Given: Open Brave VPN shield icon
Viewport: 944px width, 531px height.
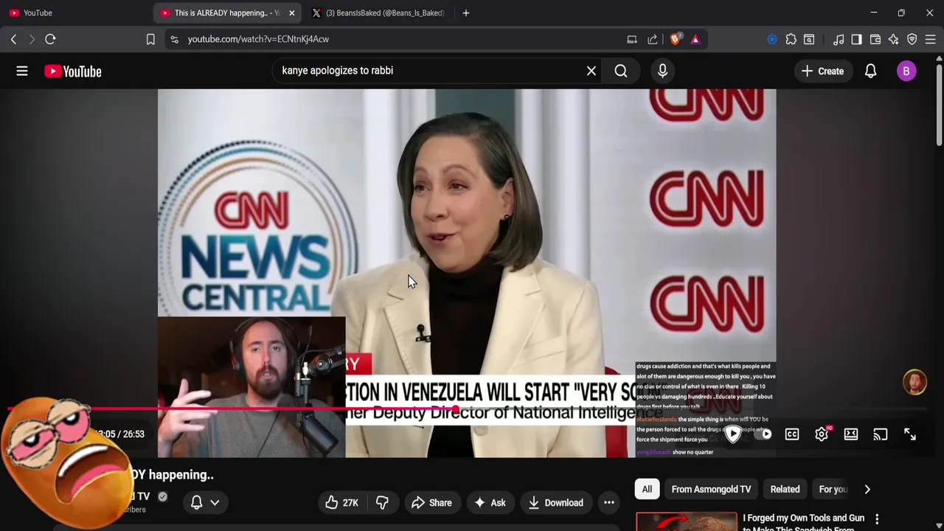Looking at the screenshot, I should pyautogui.click(x=912, y=39).
